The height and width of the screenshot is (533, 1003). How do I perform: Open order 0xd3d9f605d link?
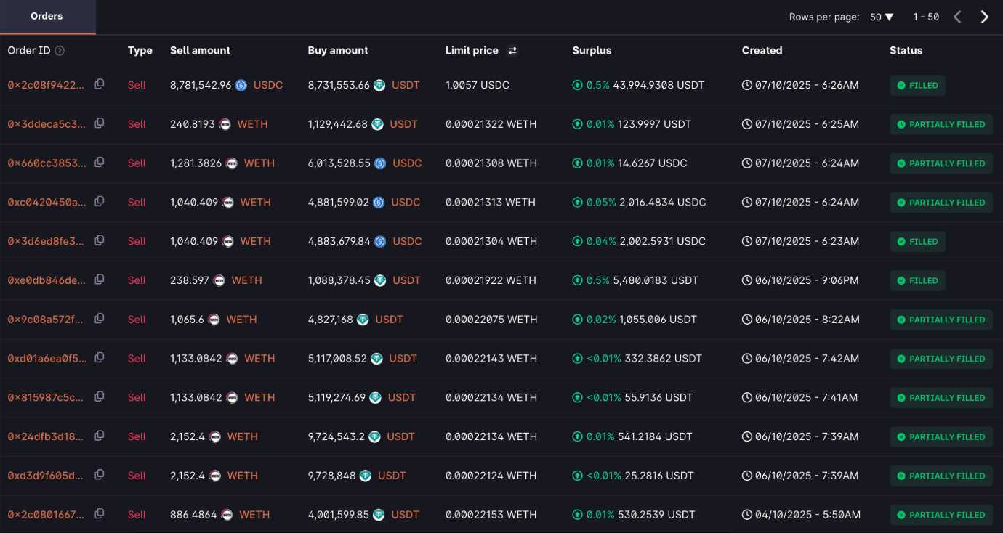coord(47,476)
